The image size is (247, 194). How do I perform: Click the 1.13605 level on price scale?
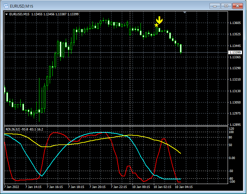point(235,23)
